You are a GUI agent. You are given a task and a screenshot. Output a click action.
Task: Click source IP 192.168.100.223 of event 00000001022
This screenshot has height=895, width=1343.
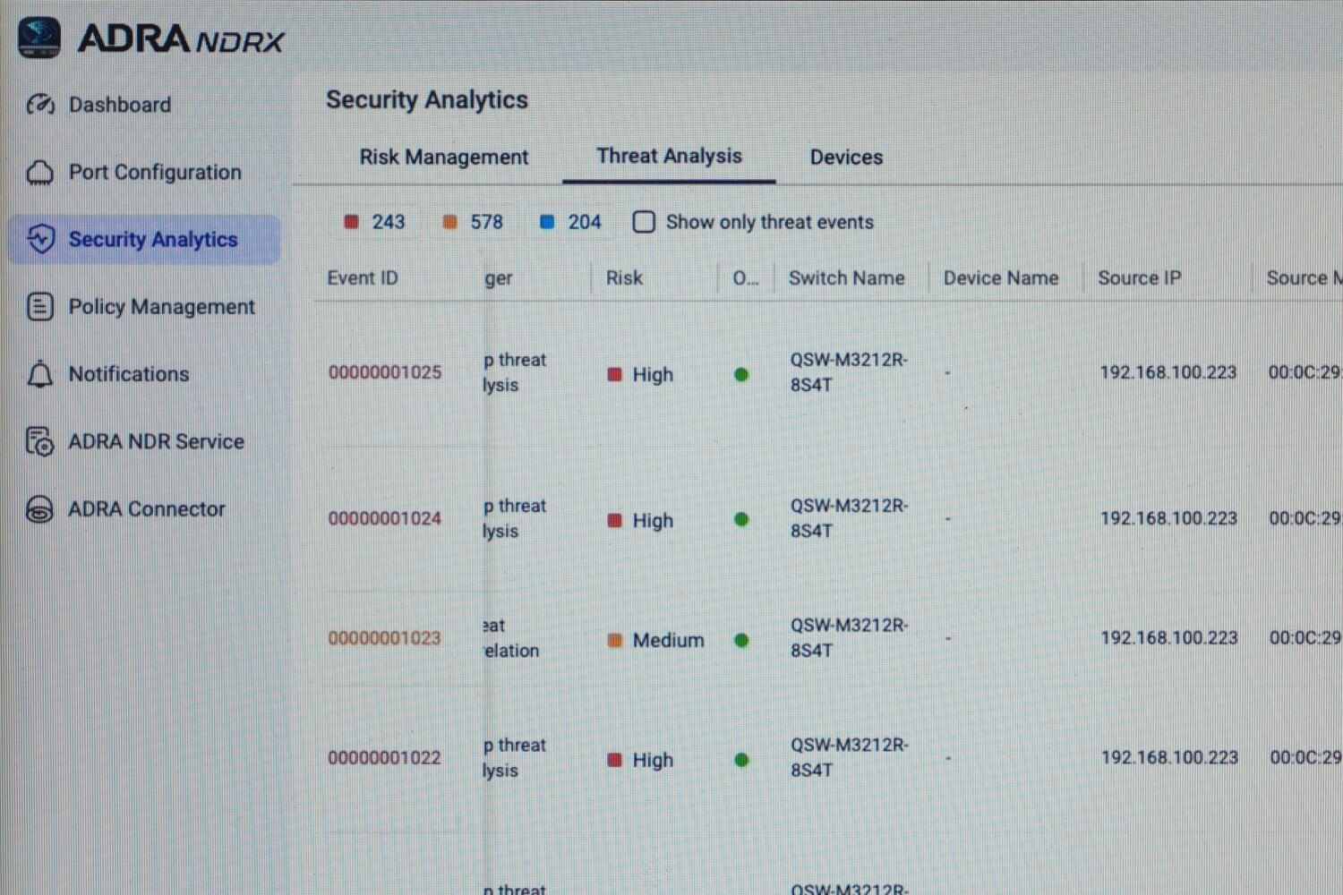tap(1169, 758)
